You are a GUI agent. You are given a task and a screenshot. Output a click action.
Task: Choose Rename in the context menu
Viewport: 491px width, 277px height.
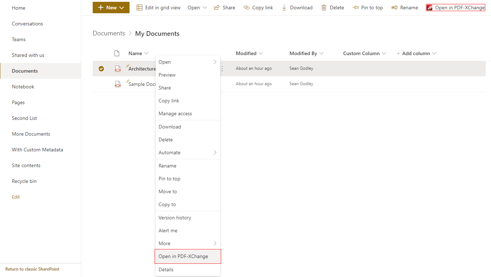(188, 166)
